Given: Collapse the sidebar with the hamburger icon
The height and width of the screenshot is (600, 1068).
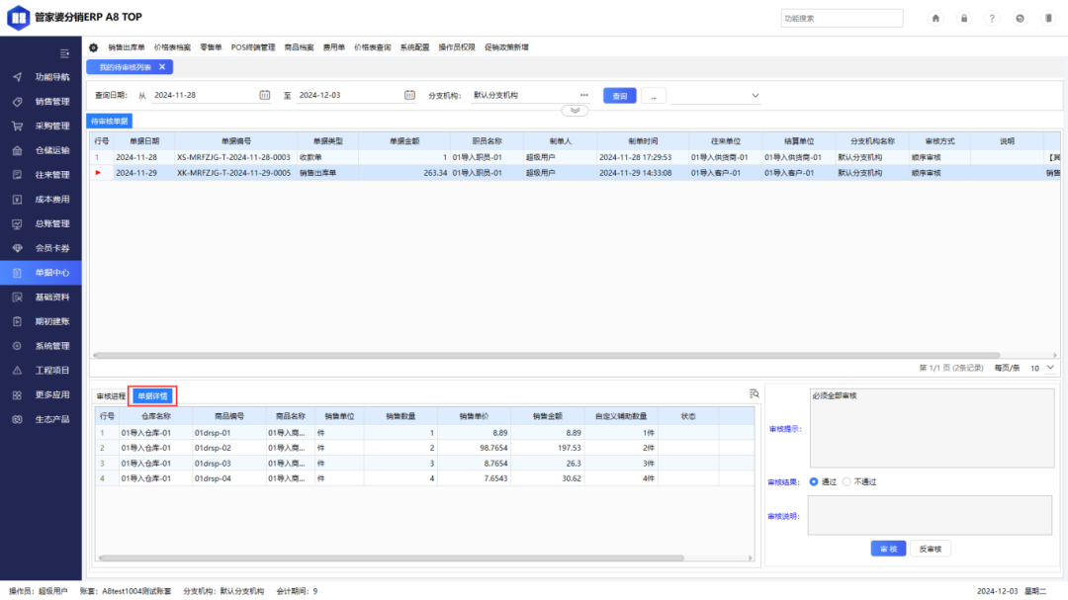Looking at the screenshot, I should point(64,53).
